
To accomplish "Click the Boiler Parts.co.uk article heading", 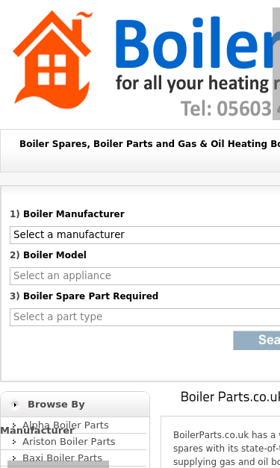I will pos(230,397).
